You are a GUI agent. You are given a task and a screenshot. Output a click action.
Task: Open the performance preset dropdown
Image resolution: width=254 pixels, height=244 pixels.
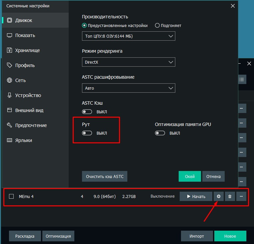point(129,36)
